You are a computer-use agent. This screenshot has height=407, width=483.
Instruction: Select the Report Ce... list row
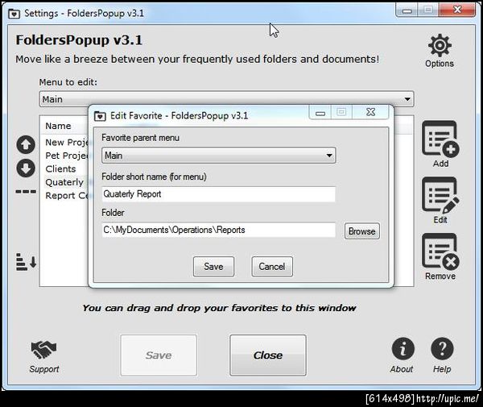tap(66, 196)
